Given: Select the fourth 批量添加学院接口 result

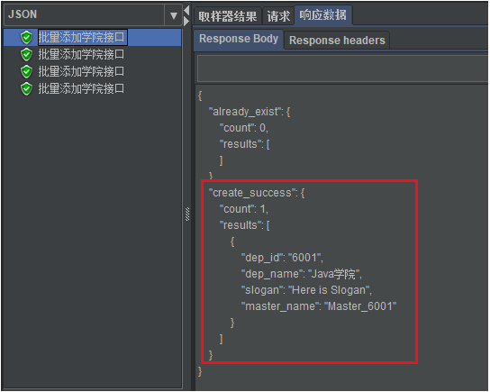Looking at the screenshot, I should click(x=81, y=89).
